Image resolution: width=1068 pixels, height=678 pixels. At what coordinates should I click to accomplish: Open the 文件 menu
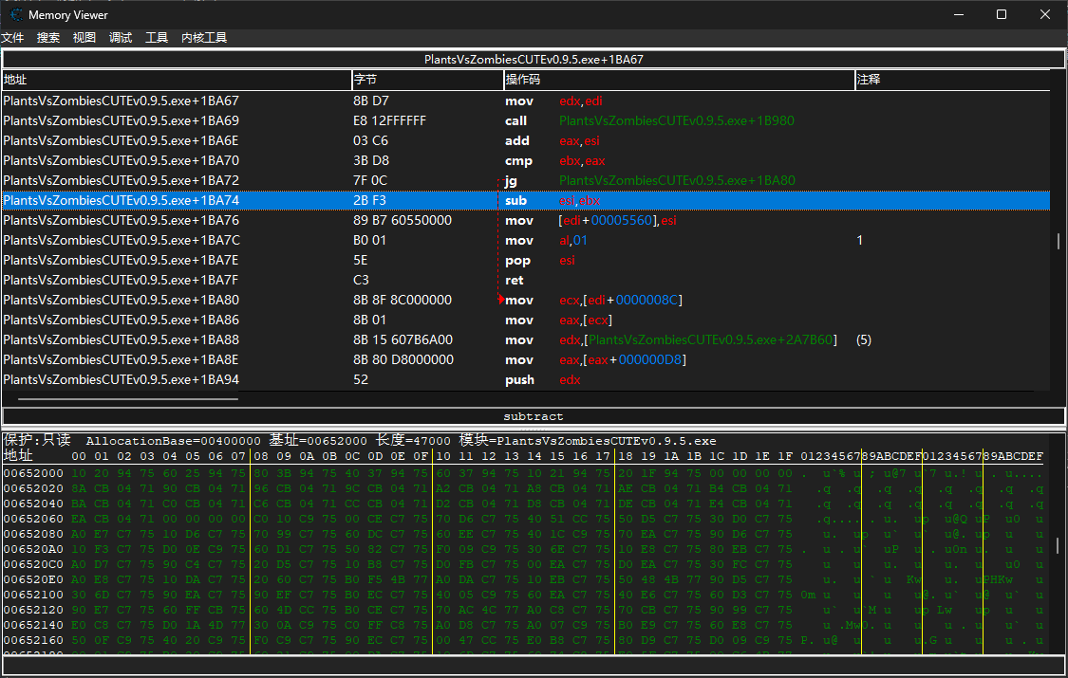[x=12, y=38]
